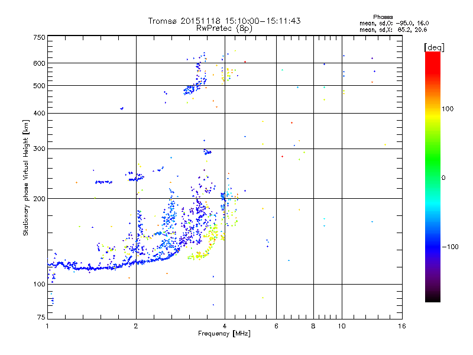Click the x-axis tick label '1'
The width and height of the screenshot is (473, 355).
coord(47,326)
